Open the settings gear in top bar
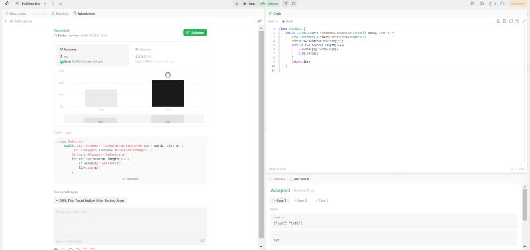 (482, 3)
